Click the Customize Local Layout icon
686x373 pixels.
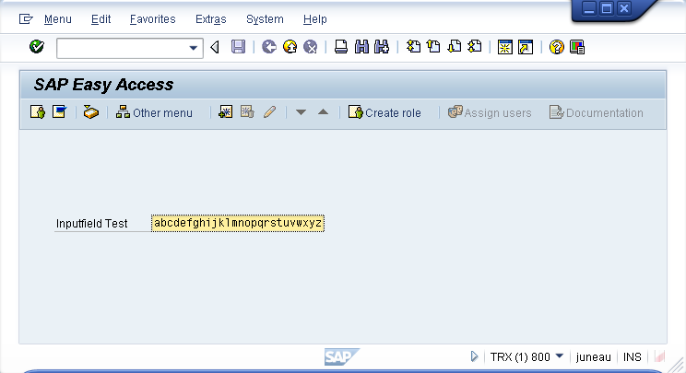pos(577,47)
